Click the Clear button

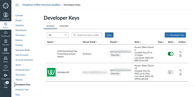(109, 35)
